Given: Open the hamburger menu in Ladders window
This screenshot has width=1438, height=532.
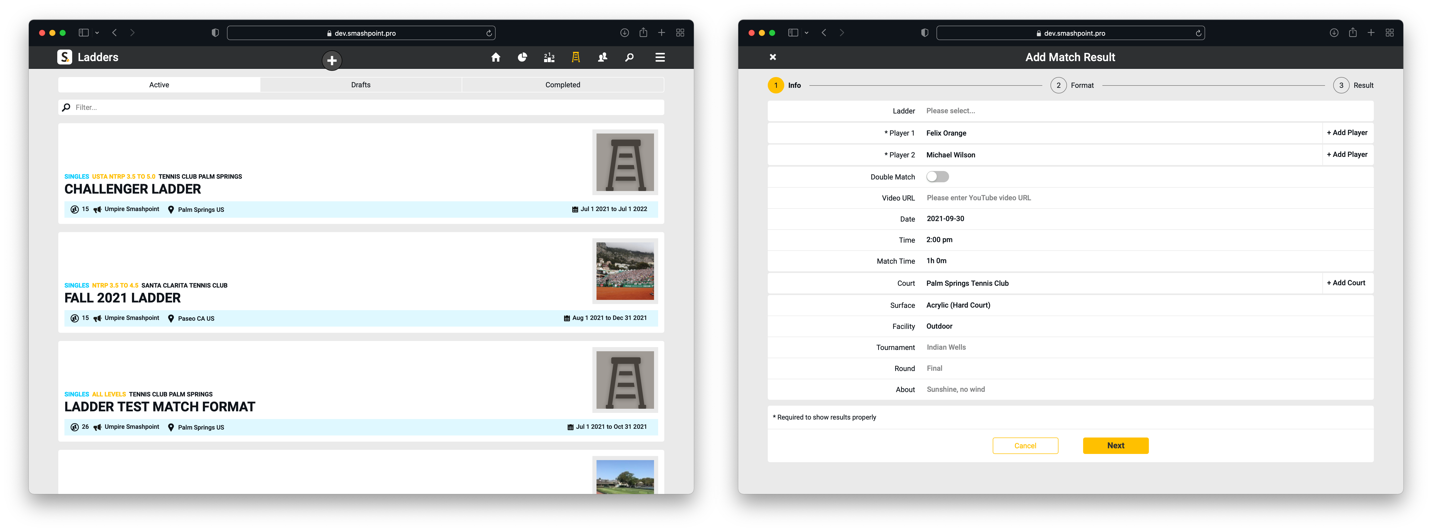Looking at the screenshot, I should point(660,57).
